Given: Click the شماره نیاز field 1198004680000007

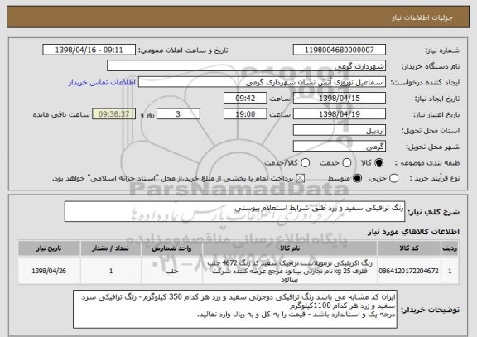Looking at the screenshot, I should [340, 50].
